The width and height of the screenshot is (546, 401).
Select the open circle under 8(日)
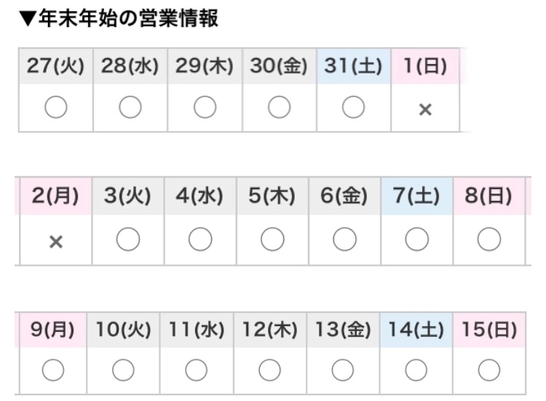[x=488, y=239]
